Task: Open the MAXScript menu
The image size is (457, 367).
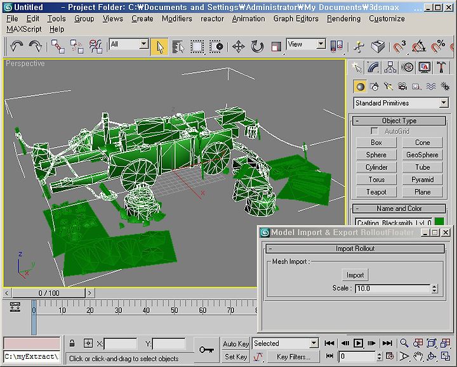Action: click(x=24, y=29)
